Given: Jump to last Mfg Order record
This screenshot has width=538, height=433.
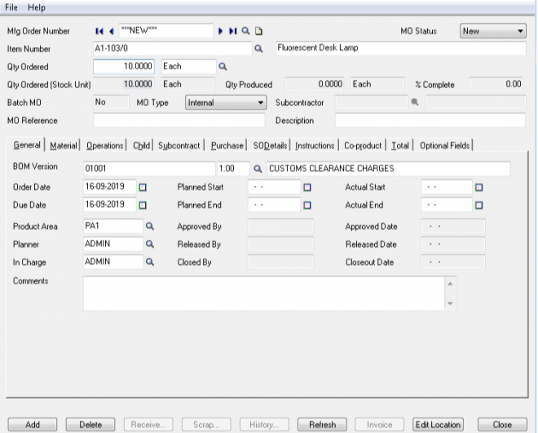Looking at the screenshot, I should point(232,32).
